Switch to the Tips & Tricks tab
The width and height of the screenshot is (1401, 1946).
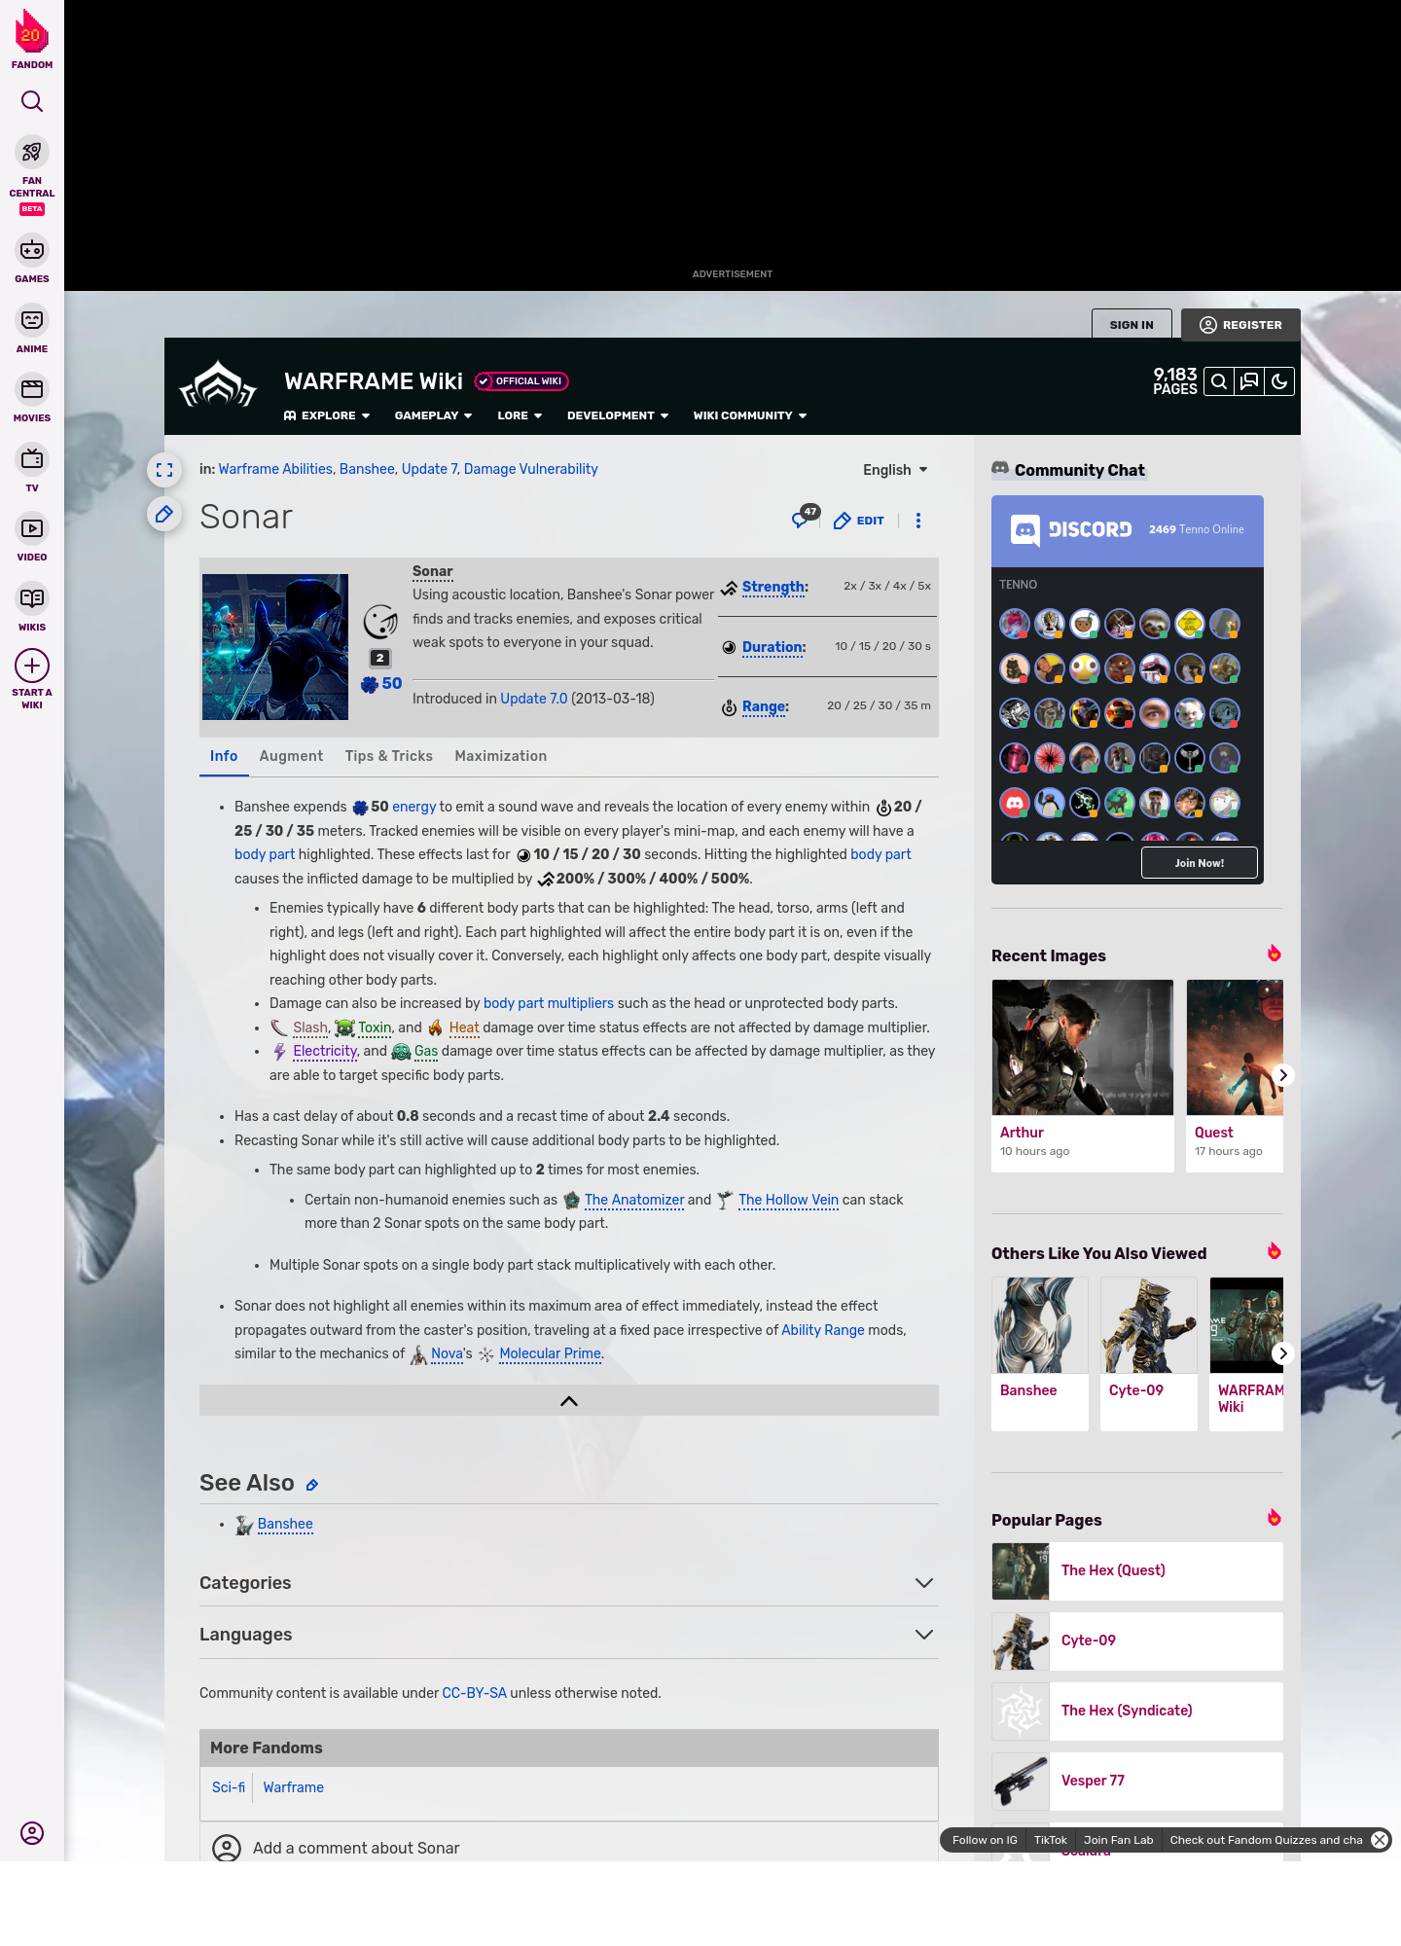[x=389, y=756]
